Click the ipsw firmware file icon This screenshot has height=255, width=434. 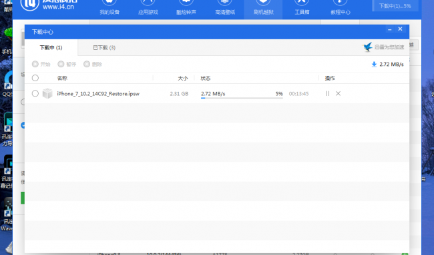[47, 94]
